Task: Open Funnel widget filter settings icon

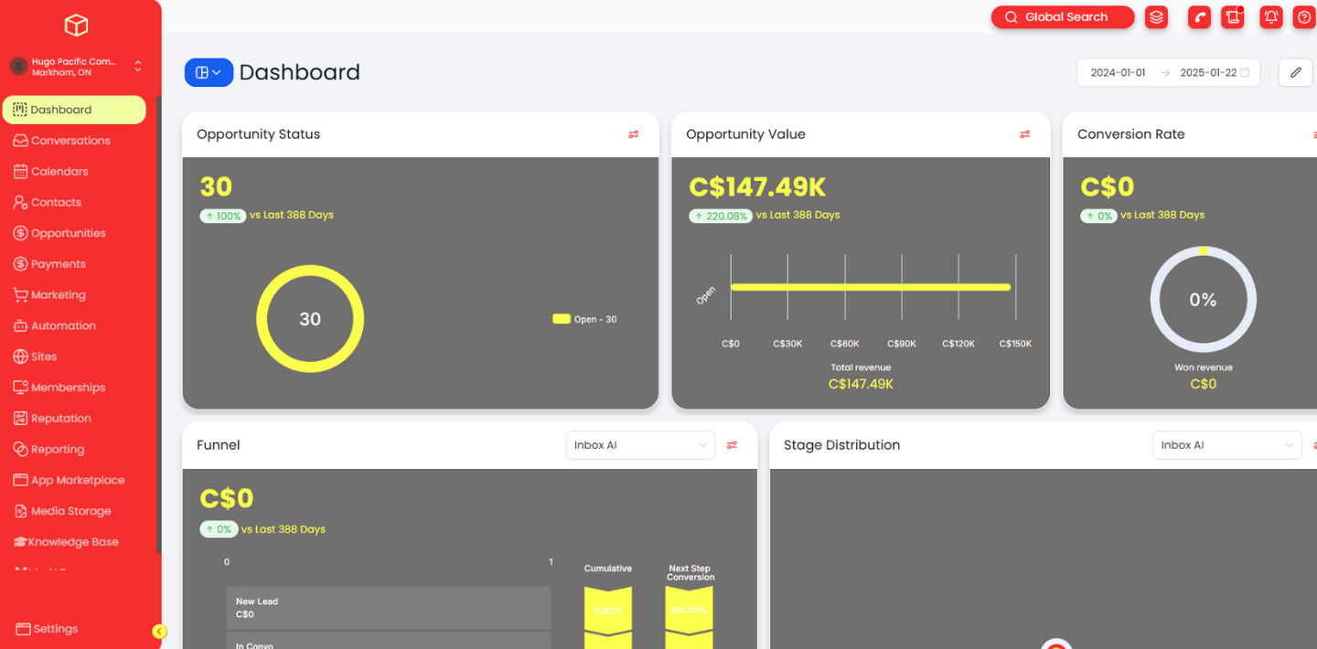Action: pos(732,445)
